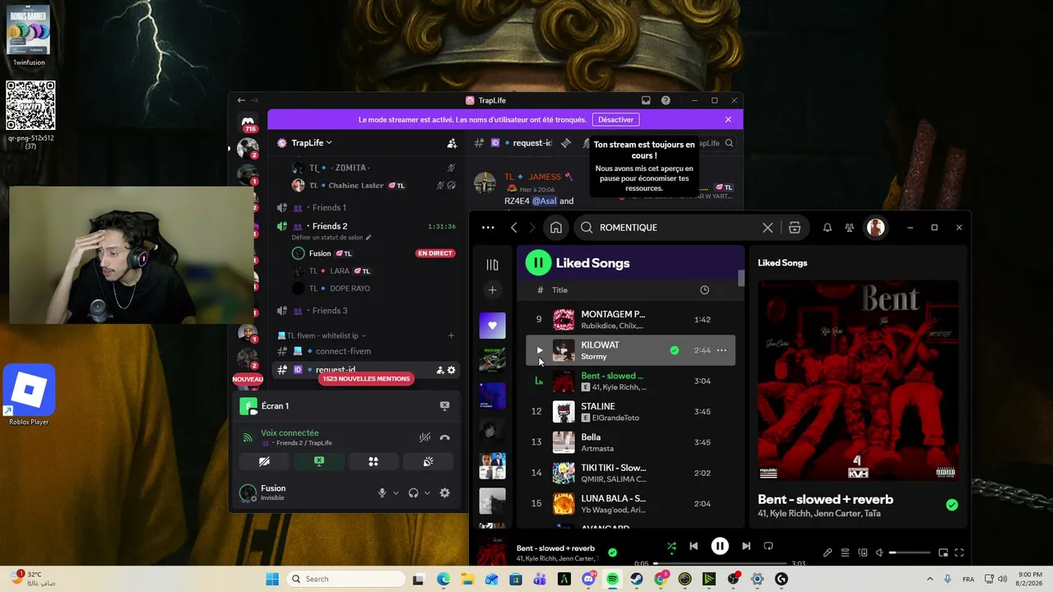Open Discord direct messages home
This screenshot has height=592, width=1053.
[248, 123]
